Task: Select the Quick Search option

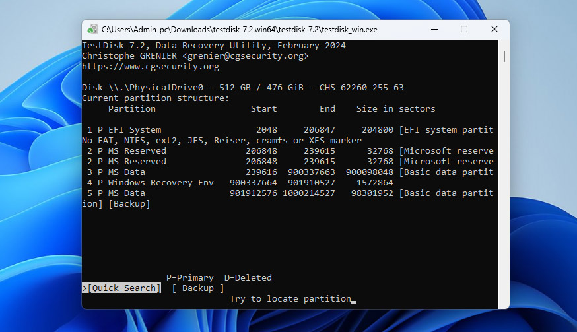Action: pyautogui.click(x=121, y=288)
